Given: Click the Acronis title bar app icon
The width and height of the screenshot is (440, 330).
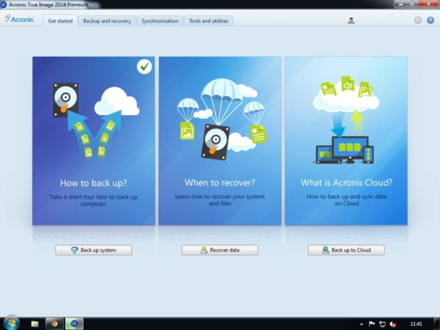Looking at the screenshot, I should (3, 4).
